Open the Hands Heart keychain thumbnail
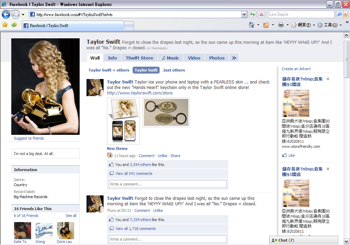 tap(166, 113)
